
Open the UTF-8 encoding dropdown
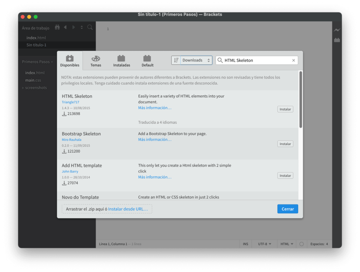[x=264, y=244]
